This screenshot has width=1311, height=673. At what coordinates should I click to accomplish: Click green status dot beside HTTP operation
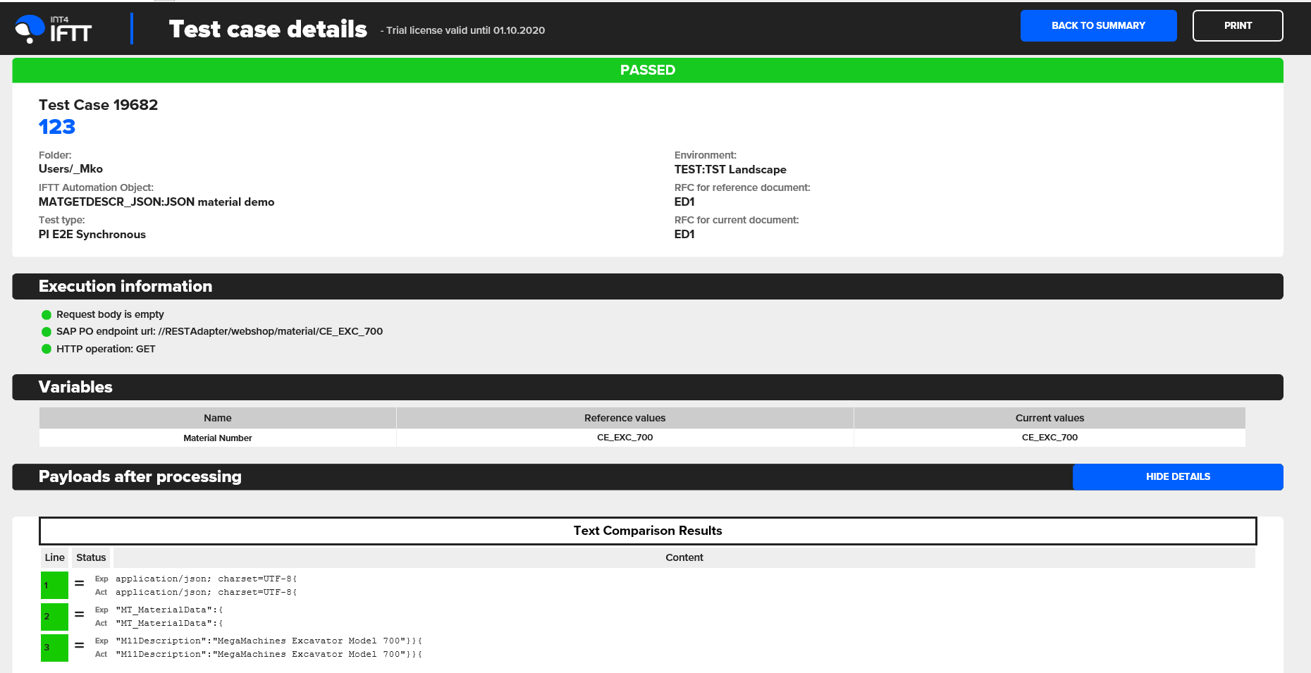click(x=47, y=349)
